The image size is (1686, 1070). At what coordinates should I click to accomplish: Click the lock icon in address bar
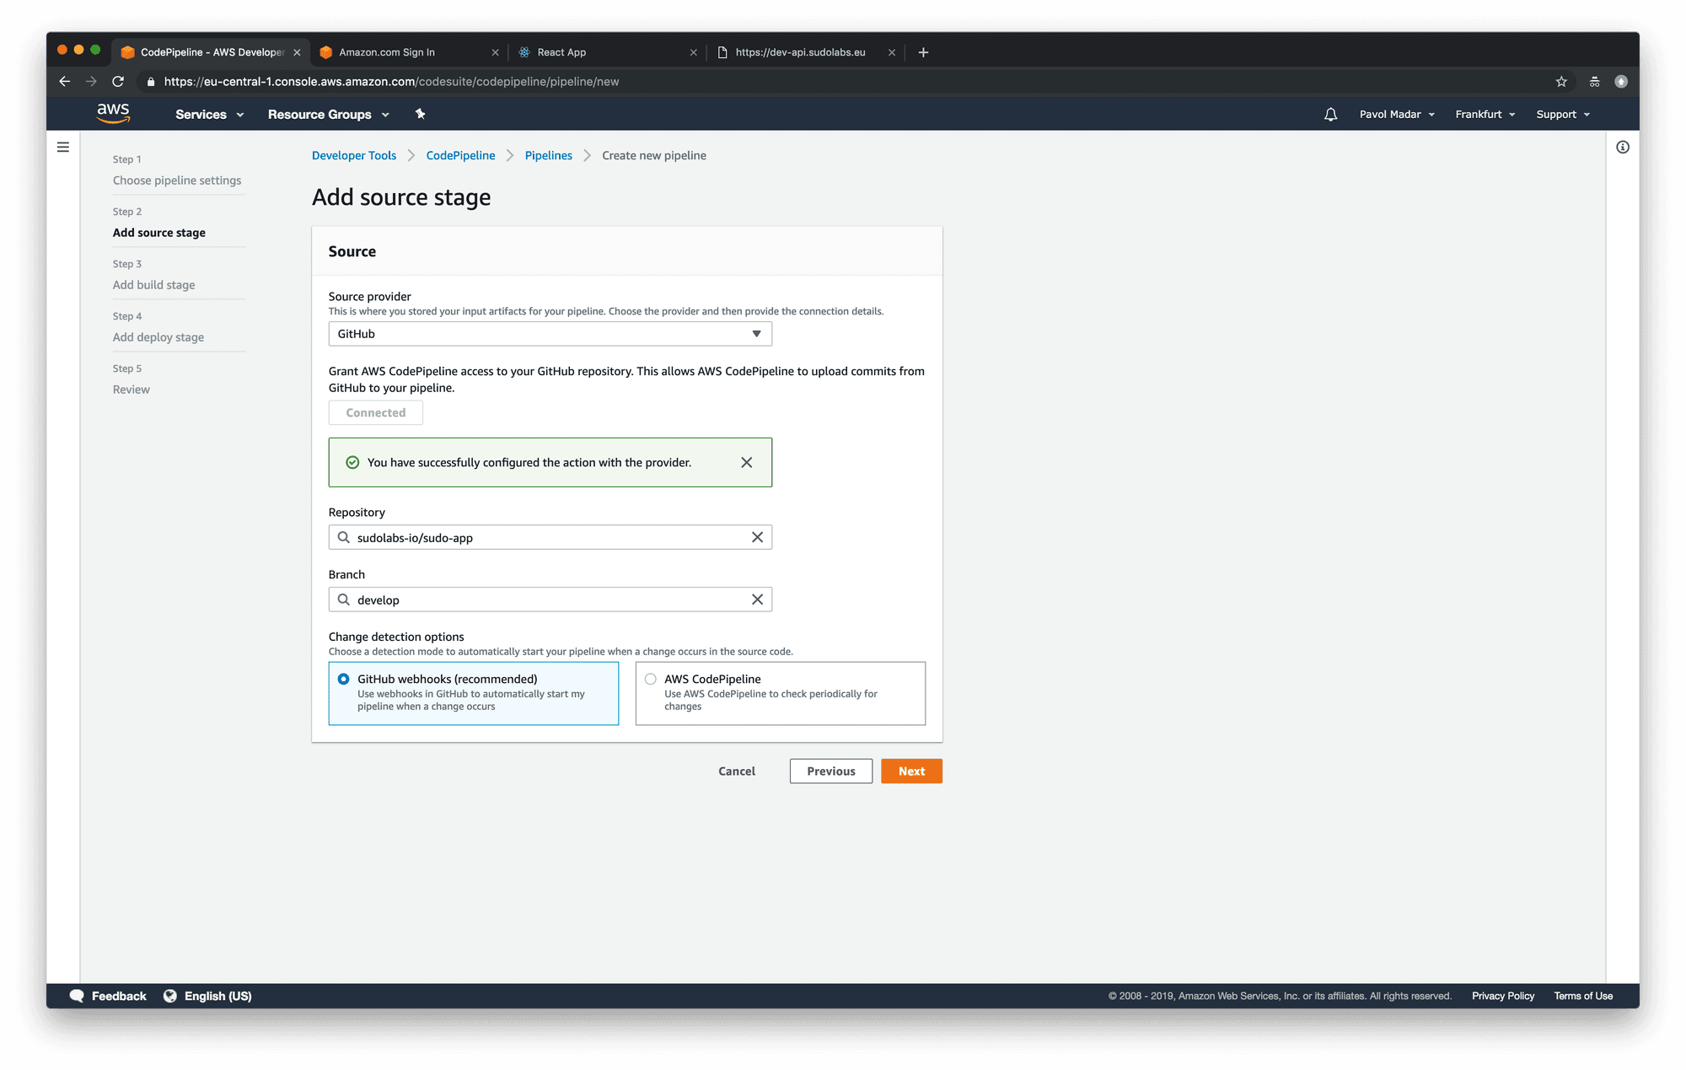pyautogui.click(x=151, y=82)
